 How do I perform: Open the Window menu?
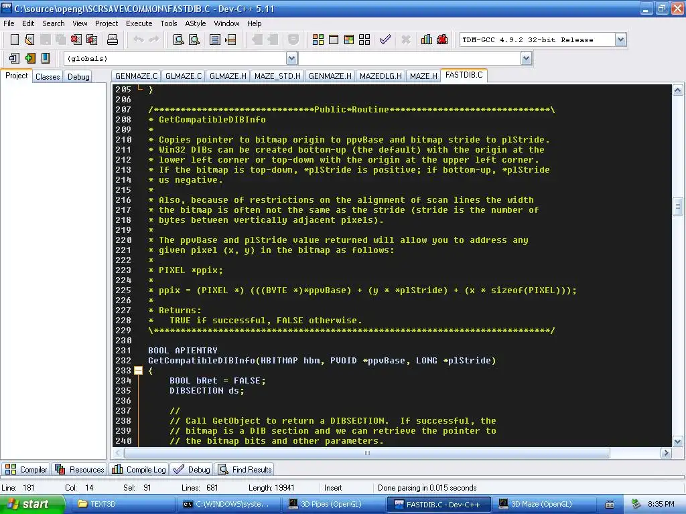(x=226, y=23)
